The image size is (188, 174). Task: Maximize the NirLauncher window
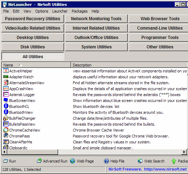point(183,5)
